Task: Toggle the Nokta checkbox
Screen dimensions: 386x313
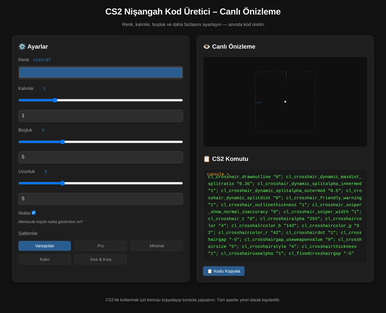Action: pos(34,213)
